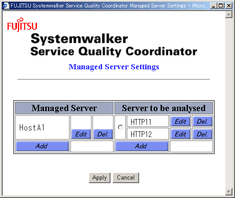
Task: Close the Managed Server Settings window
Action: coord(229,6)
